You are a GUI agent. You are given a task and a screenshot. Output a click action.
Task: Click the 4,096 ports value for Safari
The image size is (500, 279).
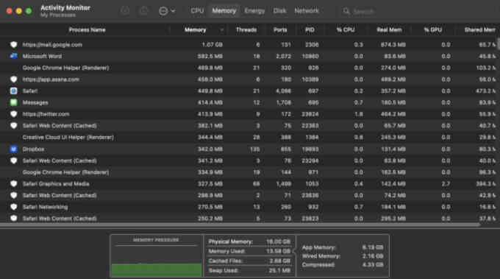[283, 91]
